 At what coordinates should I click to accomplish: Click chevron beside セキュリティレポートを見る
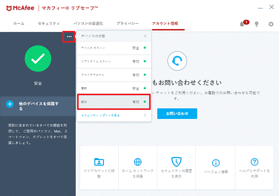pos(145,115)
